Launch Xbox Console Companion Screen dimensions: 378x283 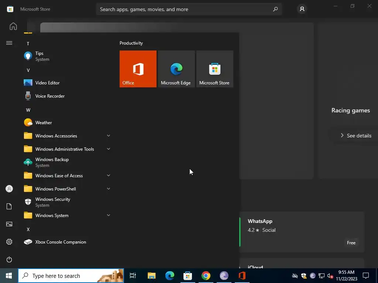click(68, 242)
